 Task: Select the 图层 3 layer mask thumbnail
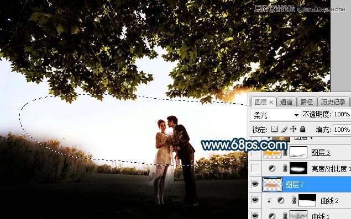tap(298, 152)
